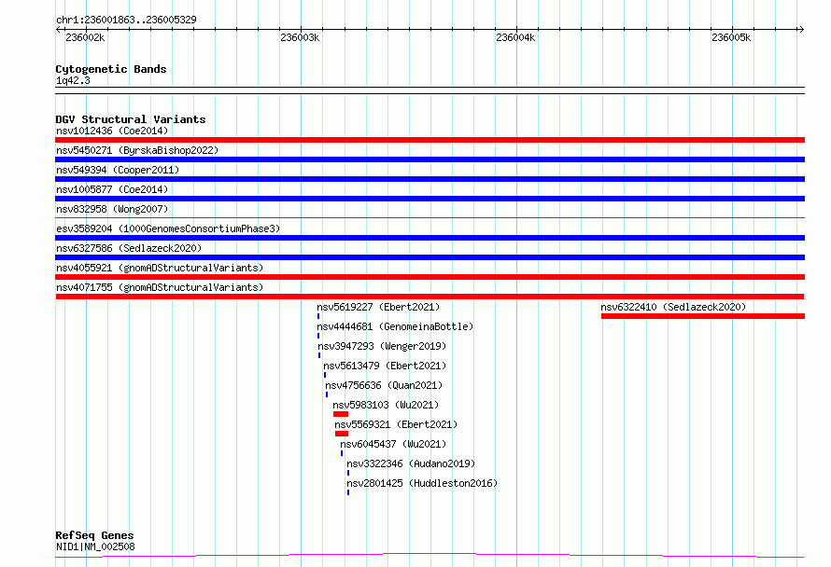Click the red nsv4055921 variant bar
This screenshot has height=567, width=831.
(430, 277)
